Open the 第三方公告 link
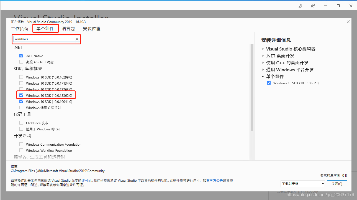 tap(215, 181)
